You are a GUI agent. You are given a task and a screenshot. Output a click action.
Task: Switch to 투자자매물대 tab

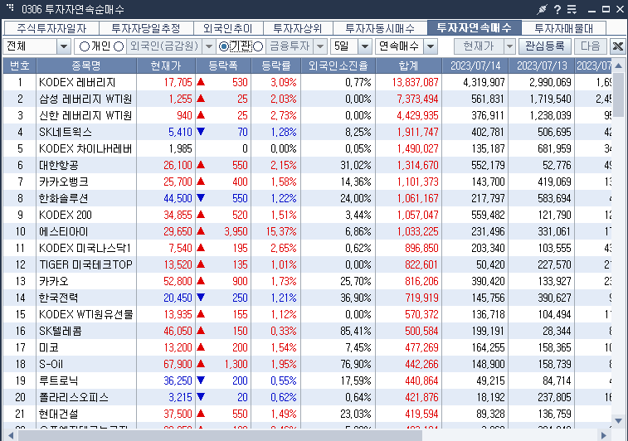(x=563, y=28)
